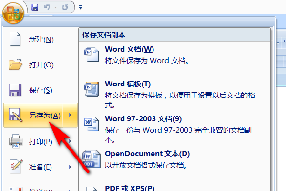Click the text '以开放文档格式保存文档。'

(x=146, y=165)
